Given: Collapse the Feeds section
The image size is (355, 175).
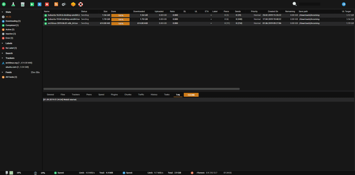Looking at the screenshot, I should click(3, 72).
